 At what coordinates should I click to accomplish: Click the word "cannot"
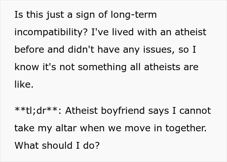[195, 111]
